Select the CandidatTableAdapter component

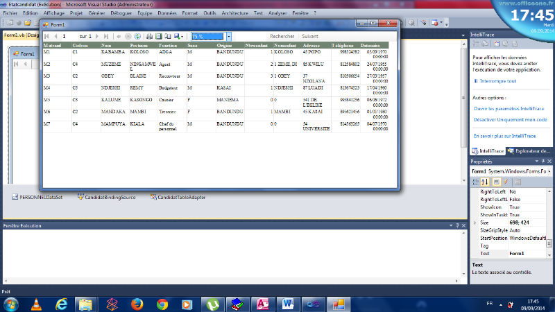coord(178,197)
